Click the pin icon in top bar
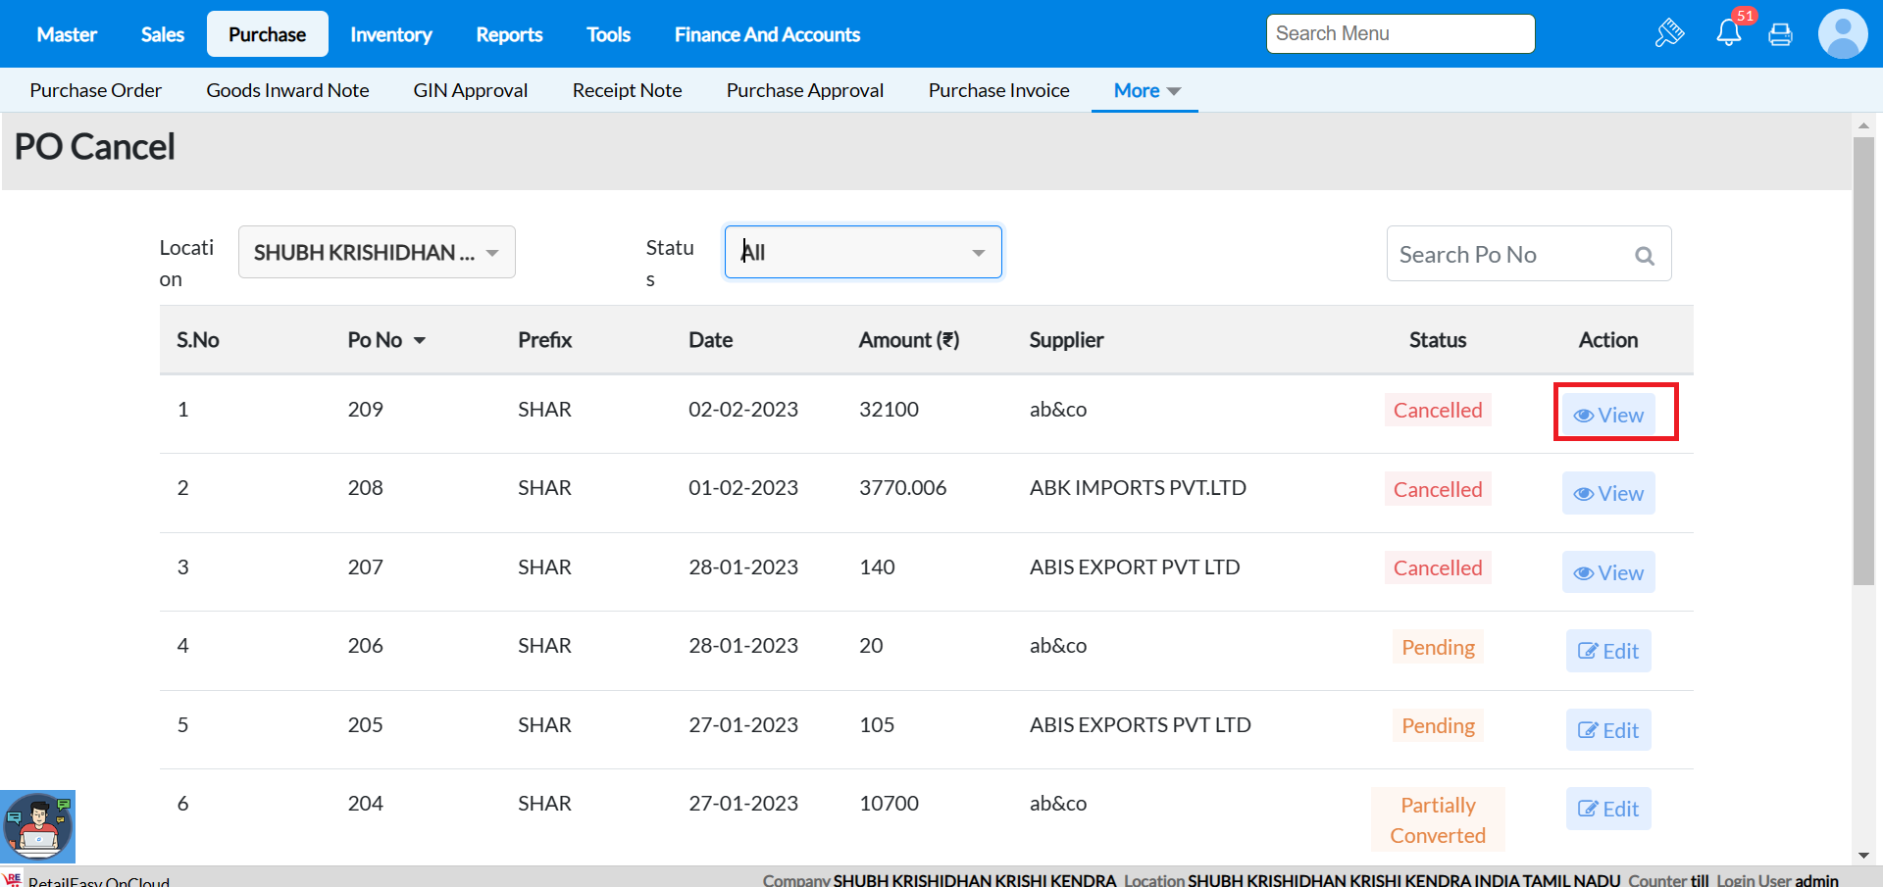 coord(1669,33)
